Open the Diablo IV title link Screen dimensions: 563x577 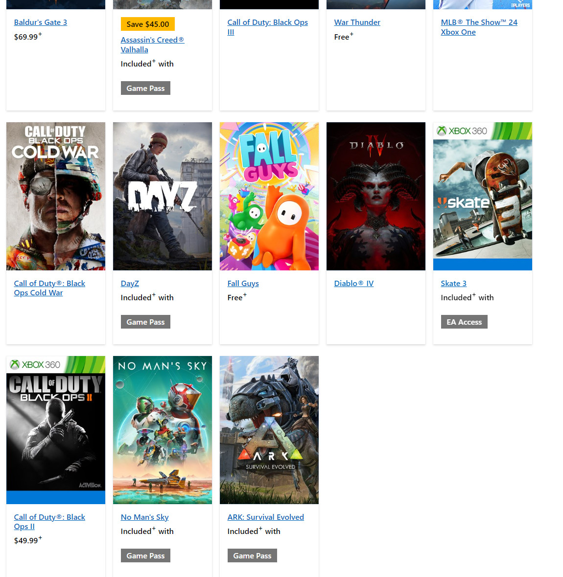pyautogui.click(x=354, y=284)
